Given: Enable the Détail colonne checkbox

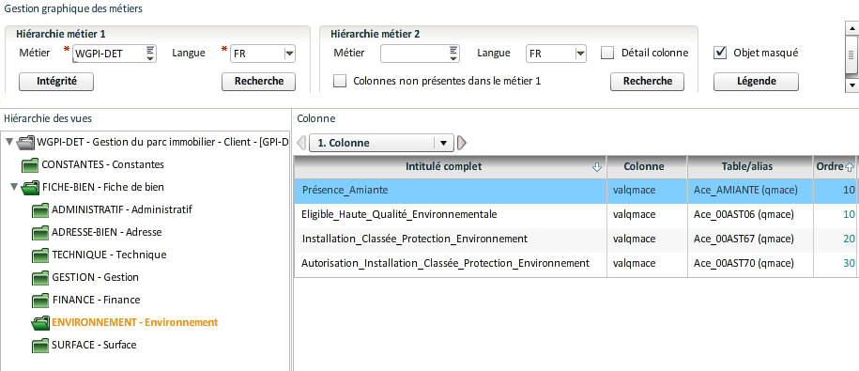Looking at the screenshot, I should [607, 54].
